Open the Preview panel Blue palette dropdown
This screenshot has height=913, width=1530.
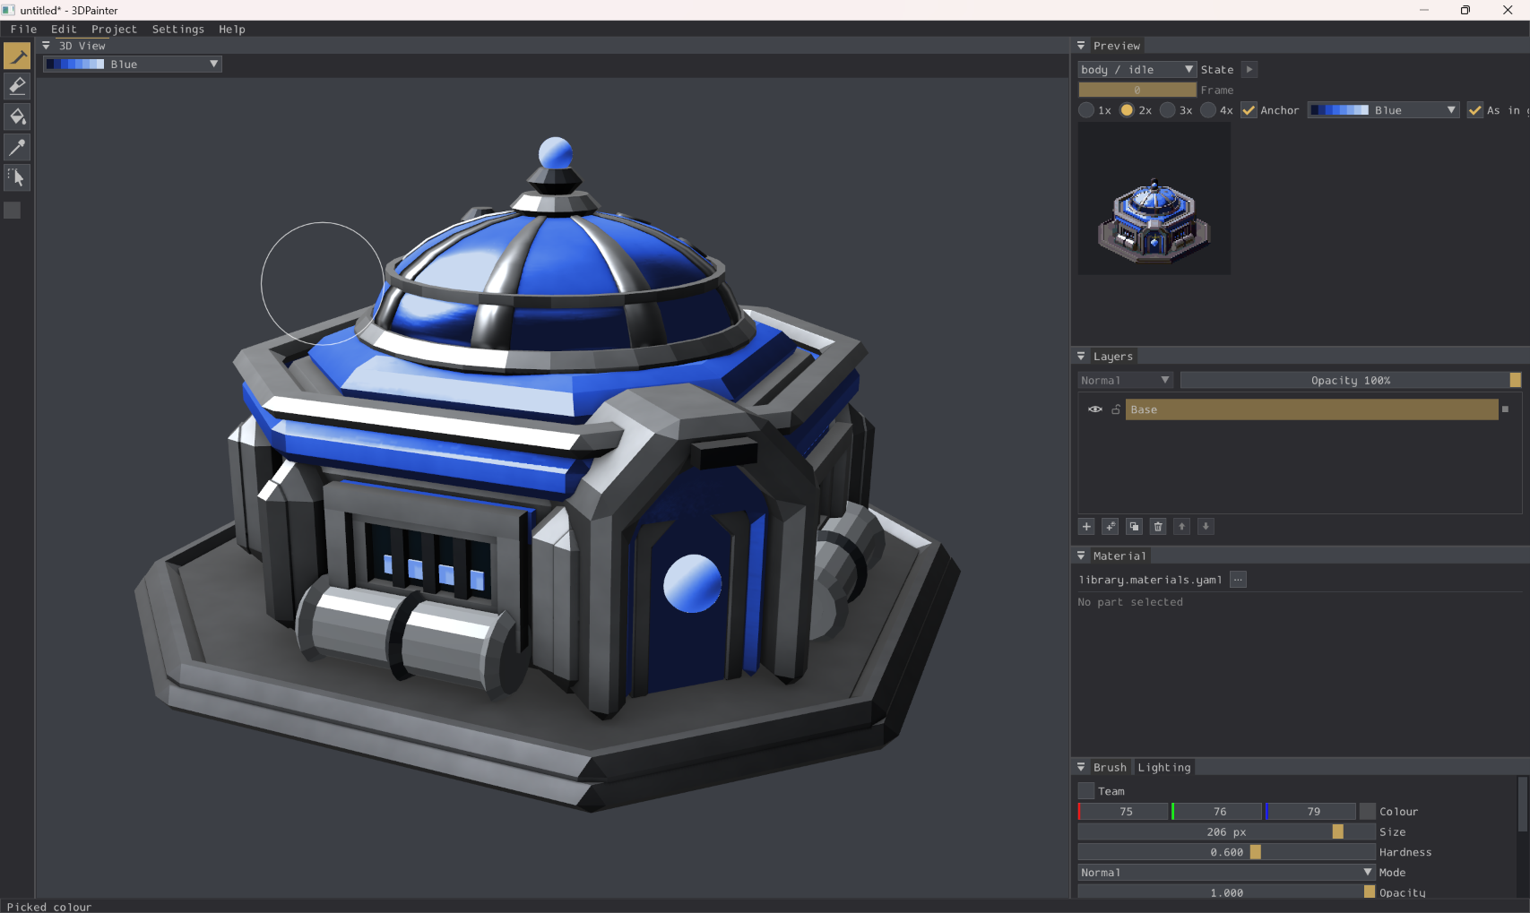[x=1384, y=110]
